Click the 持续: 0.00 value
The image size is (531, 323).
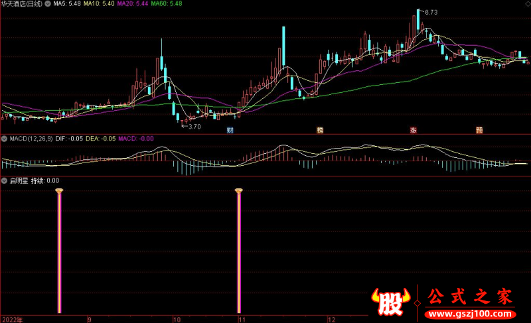point(45,181)
